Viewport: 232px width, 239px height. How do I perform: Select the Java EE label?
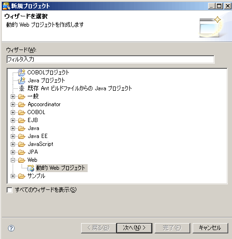[x=37, y=136]
